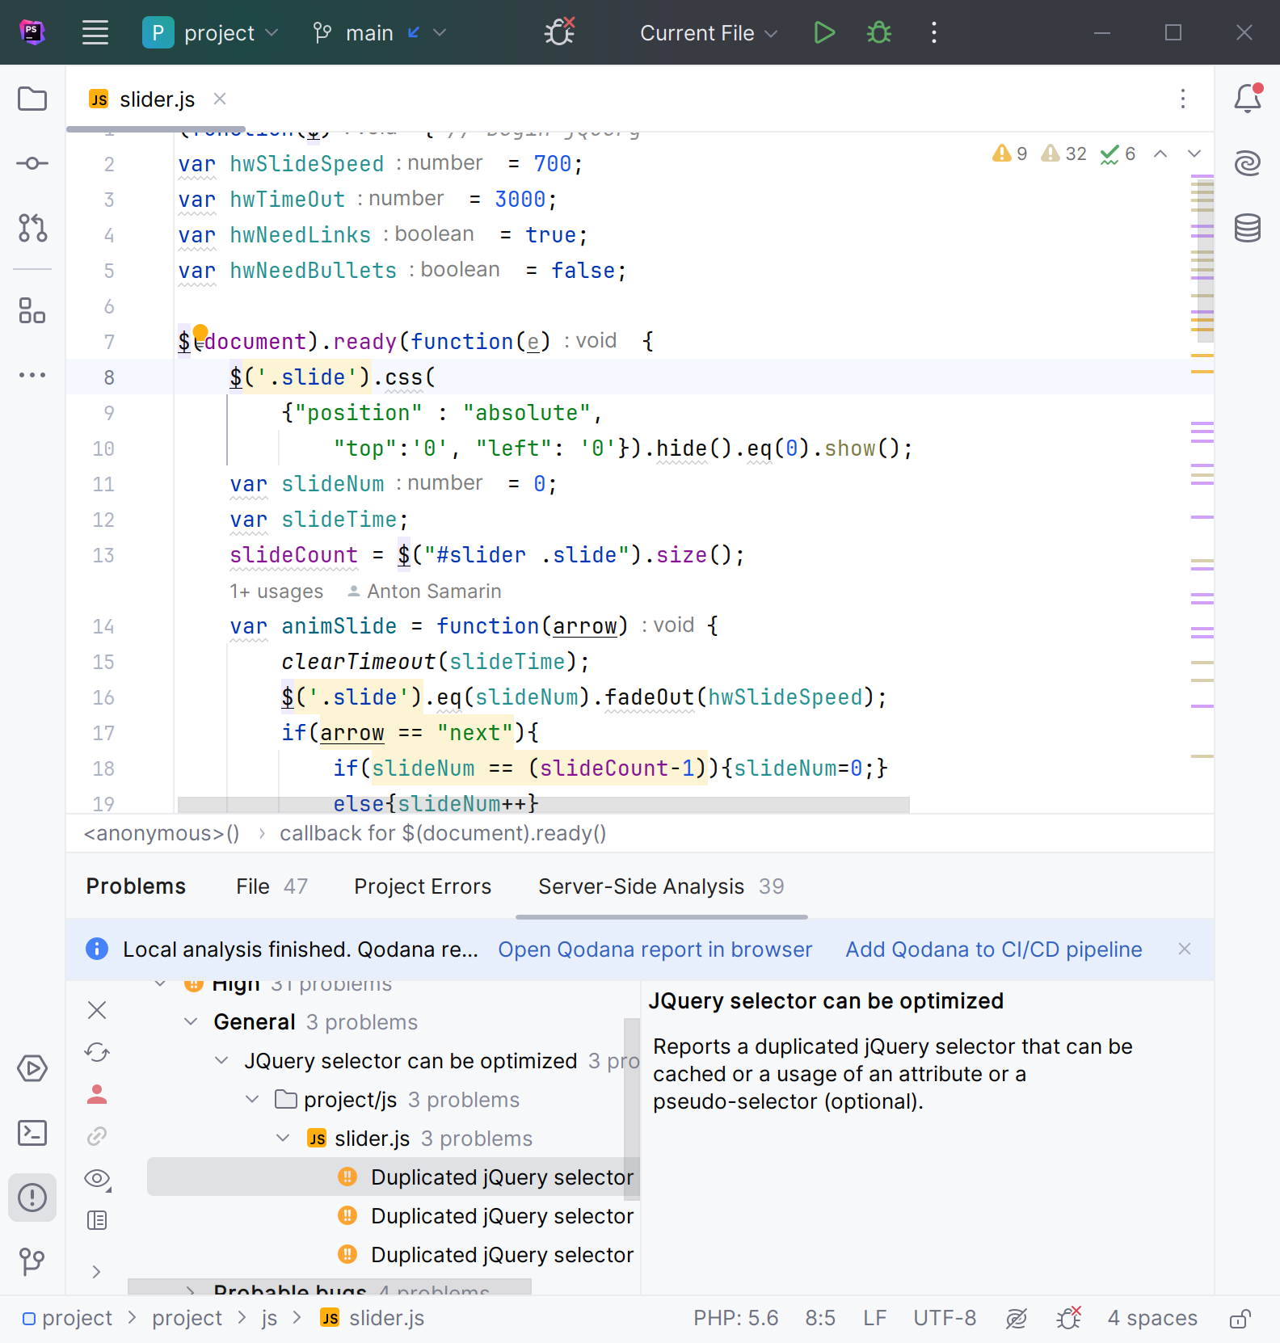Open the 4 spaces indentation settings

(x=1152, y=1318)
